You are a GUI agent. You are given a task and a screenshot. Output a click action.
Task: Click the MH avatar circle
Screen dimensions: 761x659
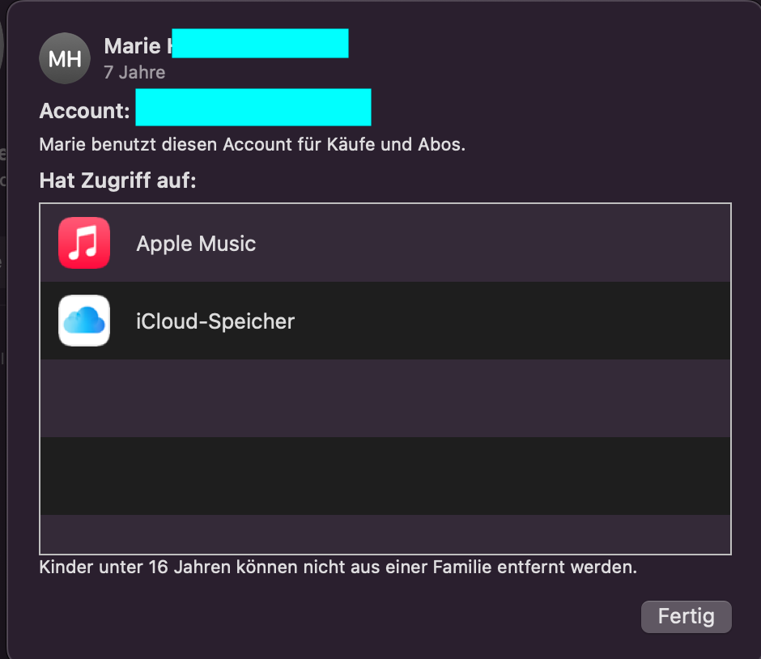coord(65,58)
